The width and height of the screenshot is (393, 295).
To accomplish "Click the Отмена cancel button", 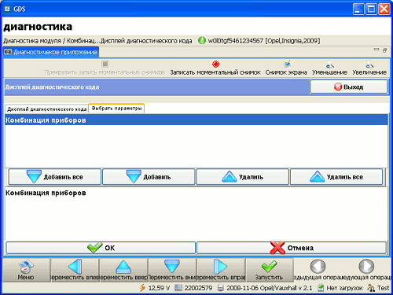I will click(292, 248).
